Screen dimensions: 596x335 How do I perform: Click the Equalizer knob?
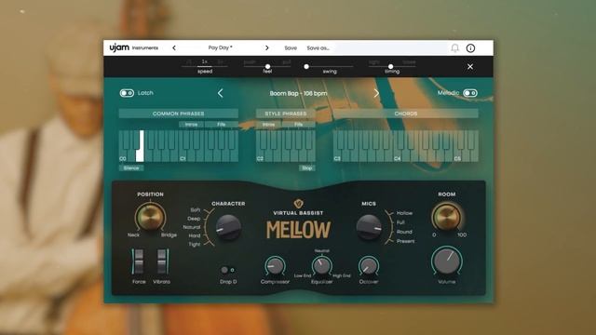click(x=321, y=266)
